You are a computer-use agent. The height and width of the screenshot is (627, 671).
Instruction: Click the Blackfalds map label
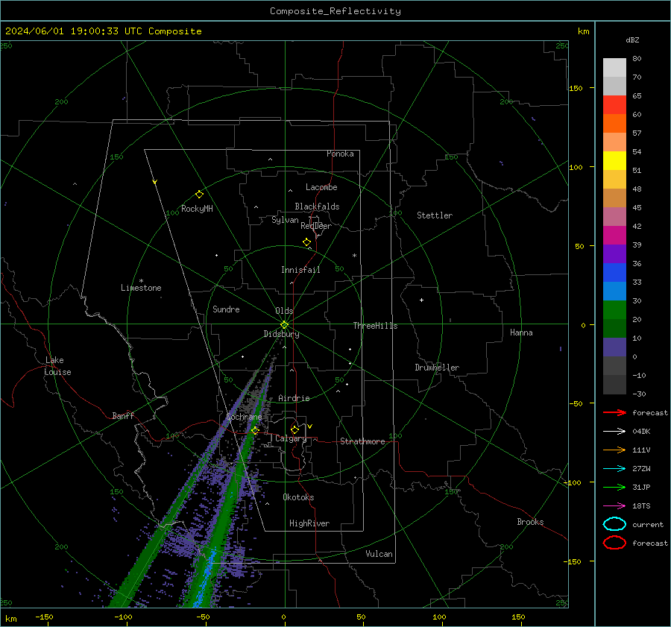[x=317, y=207]
